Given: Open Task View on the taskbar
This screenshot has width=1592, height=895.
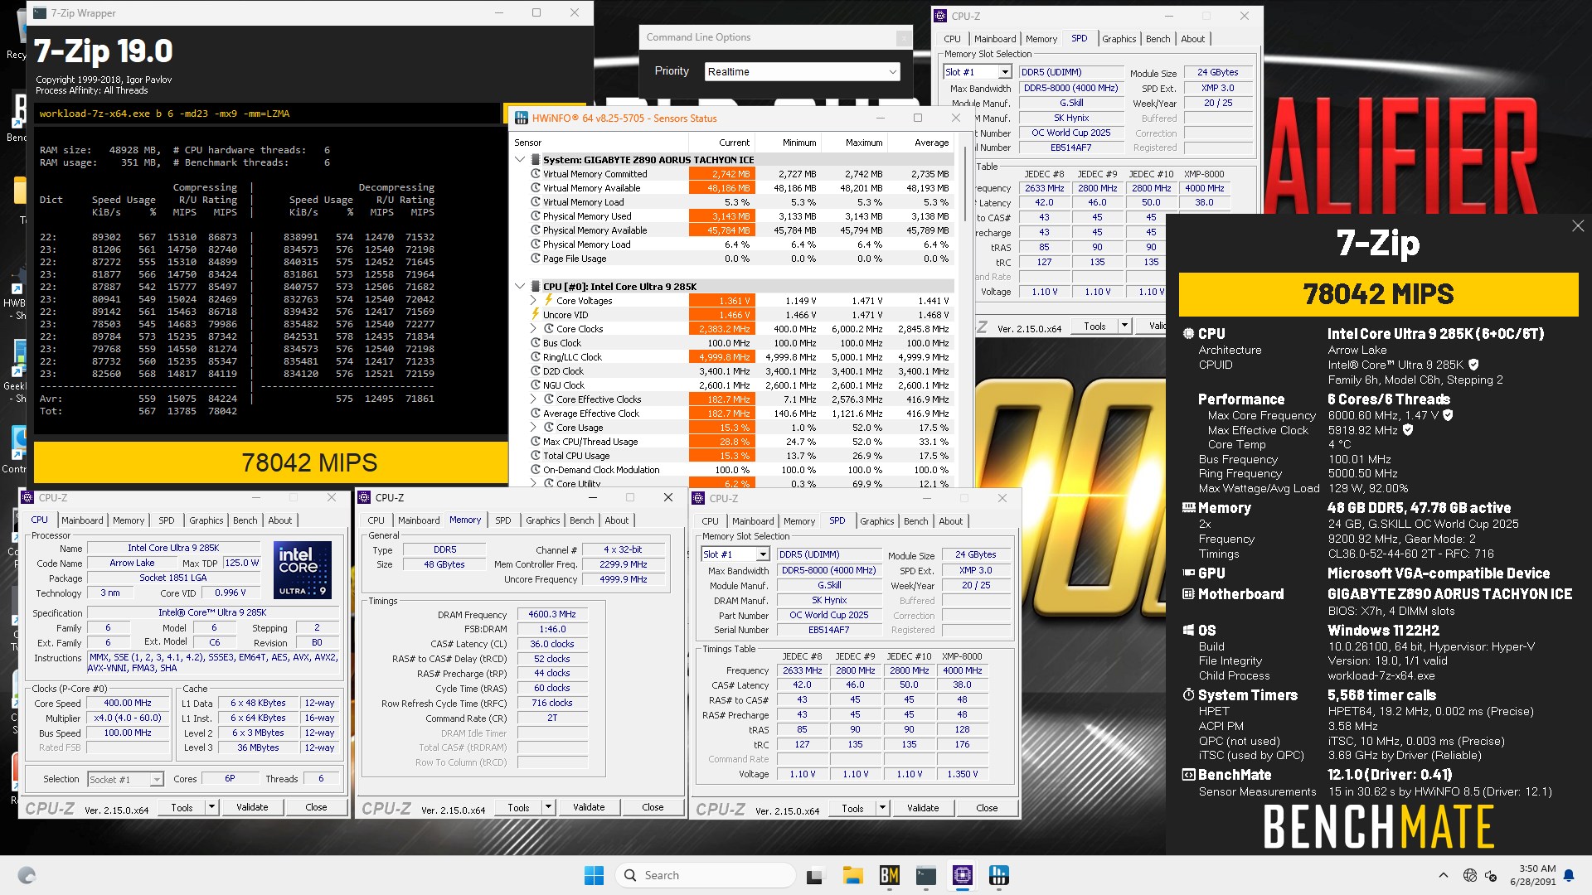Looking at the screenshot, I should (816, 875).
